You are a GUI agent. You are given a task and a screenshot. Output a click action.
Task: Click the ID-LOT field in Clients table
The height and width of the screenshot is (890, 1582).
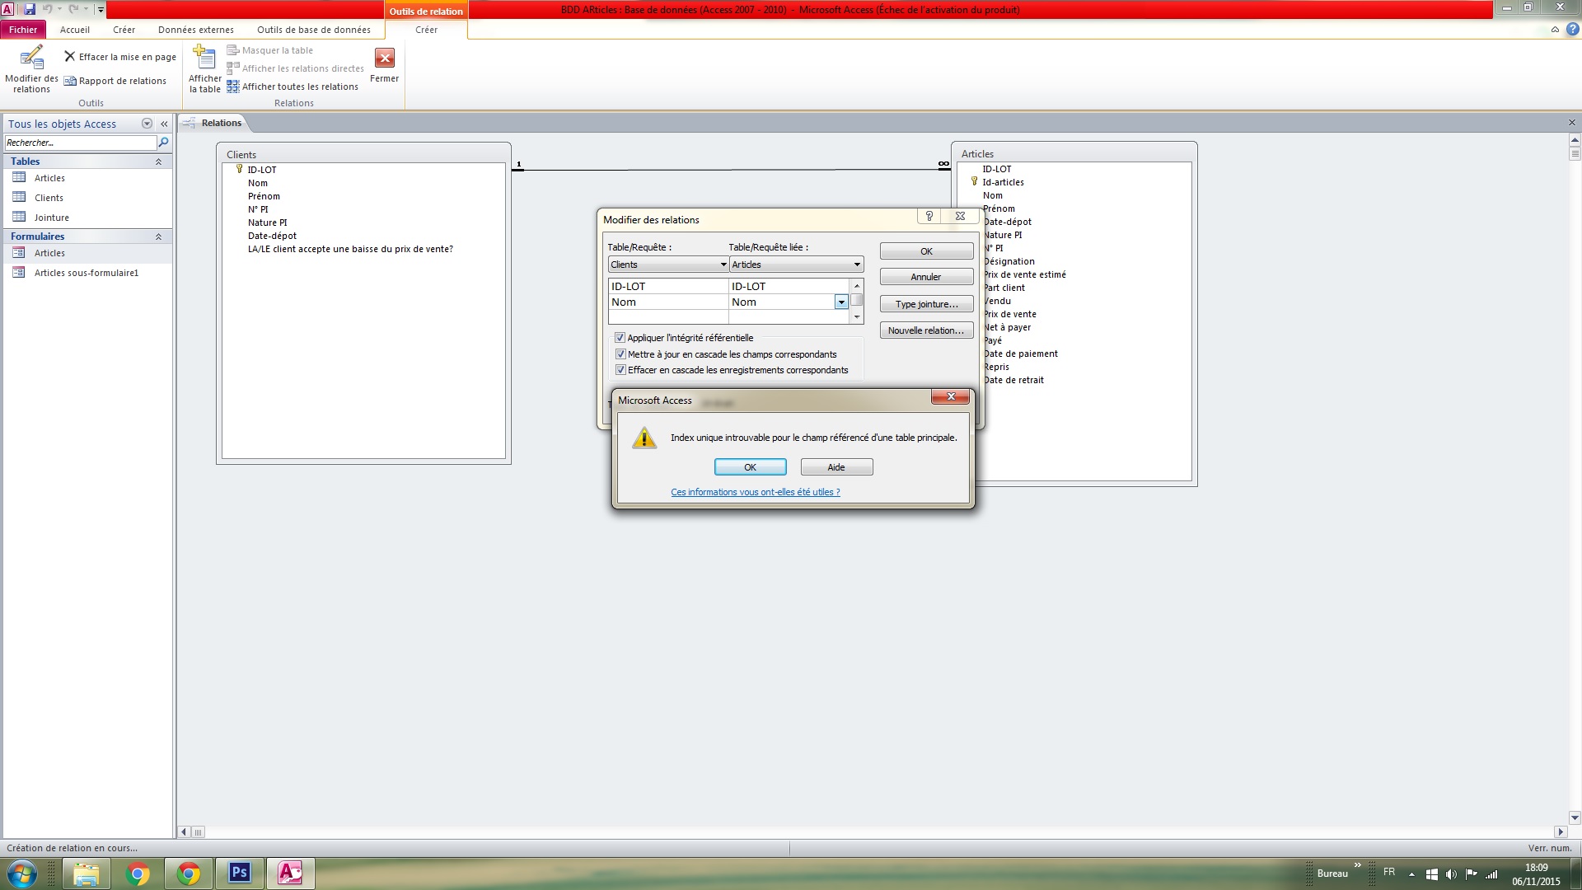click(x=262, y=170)
